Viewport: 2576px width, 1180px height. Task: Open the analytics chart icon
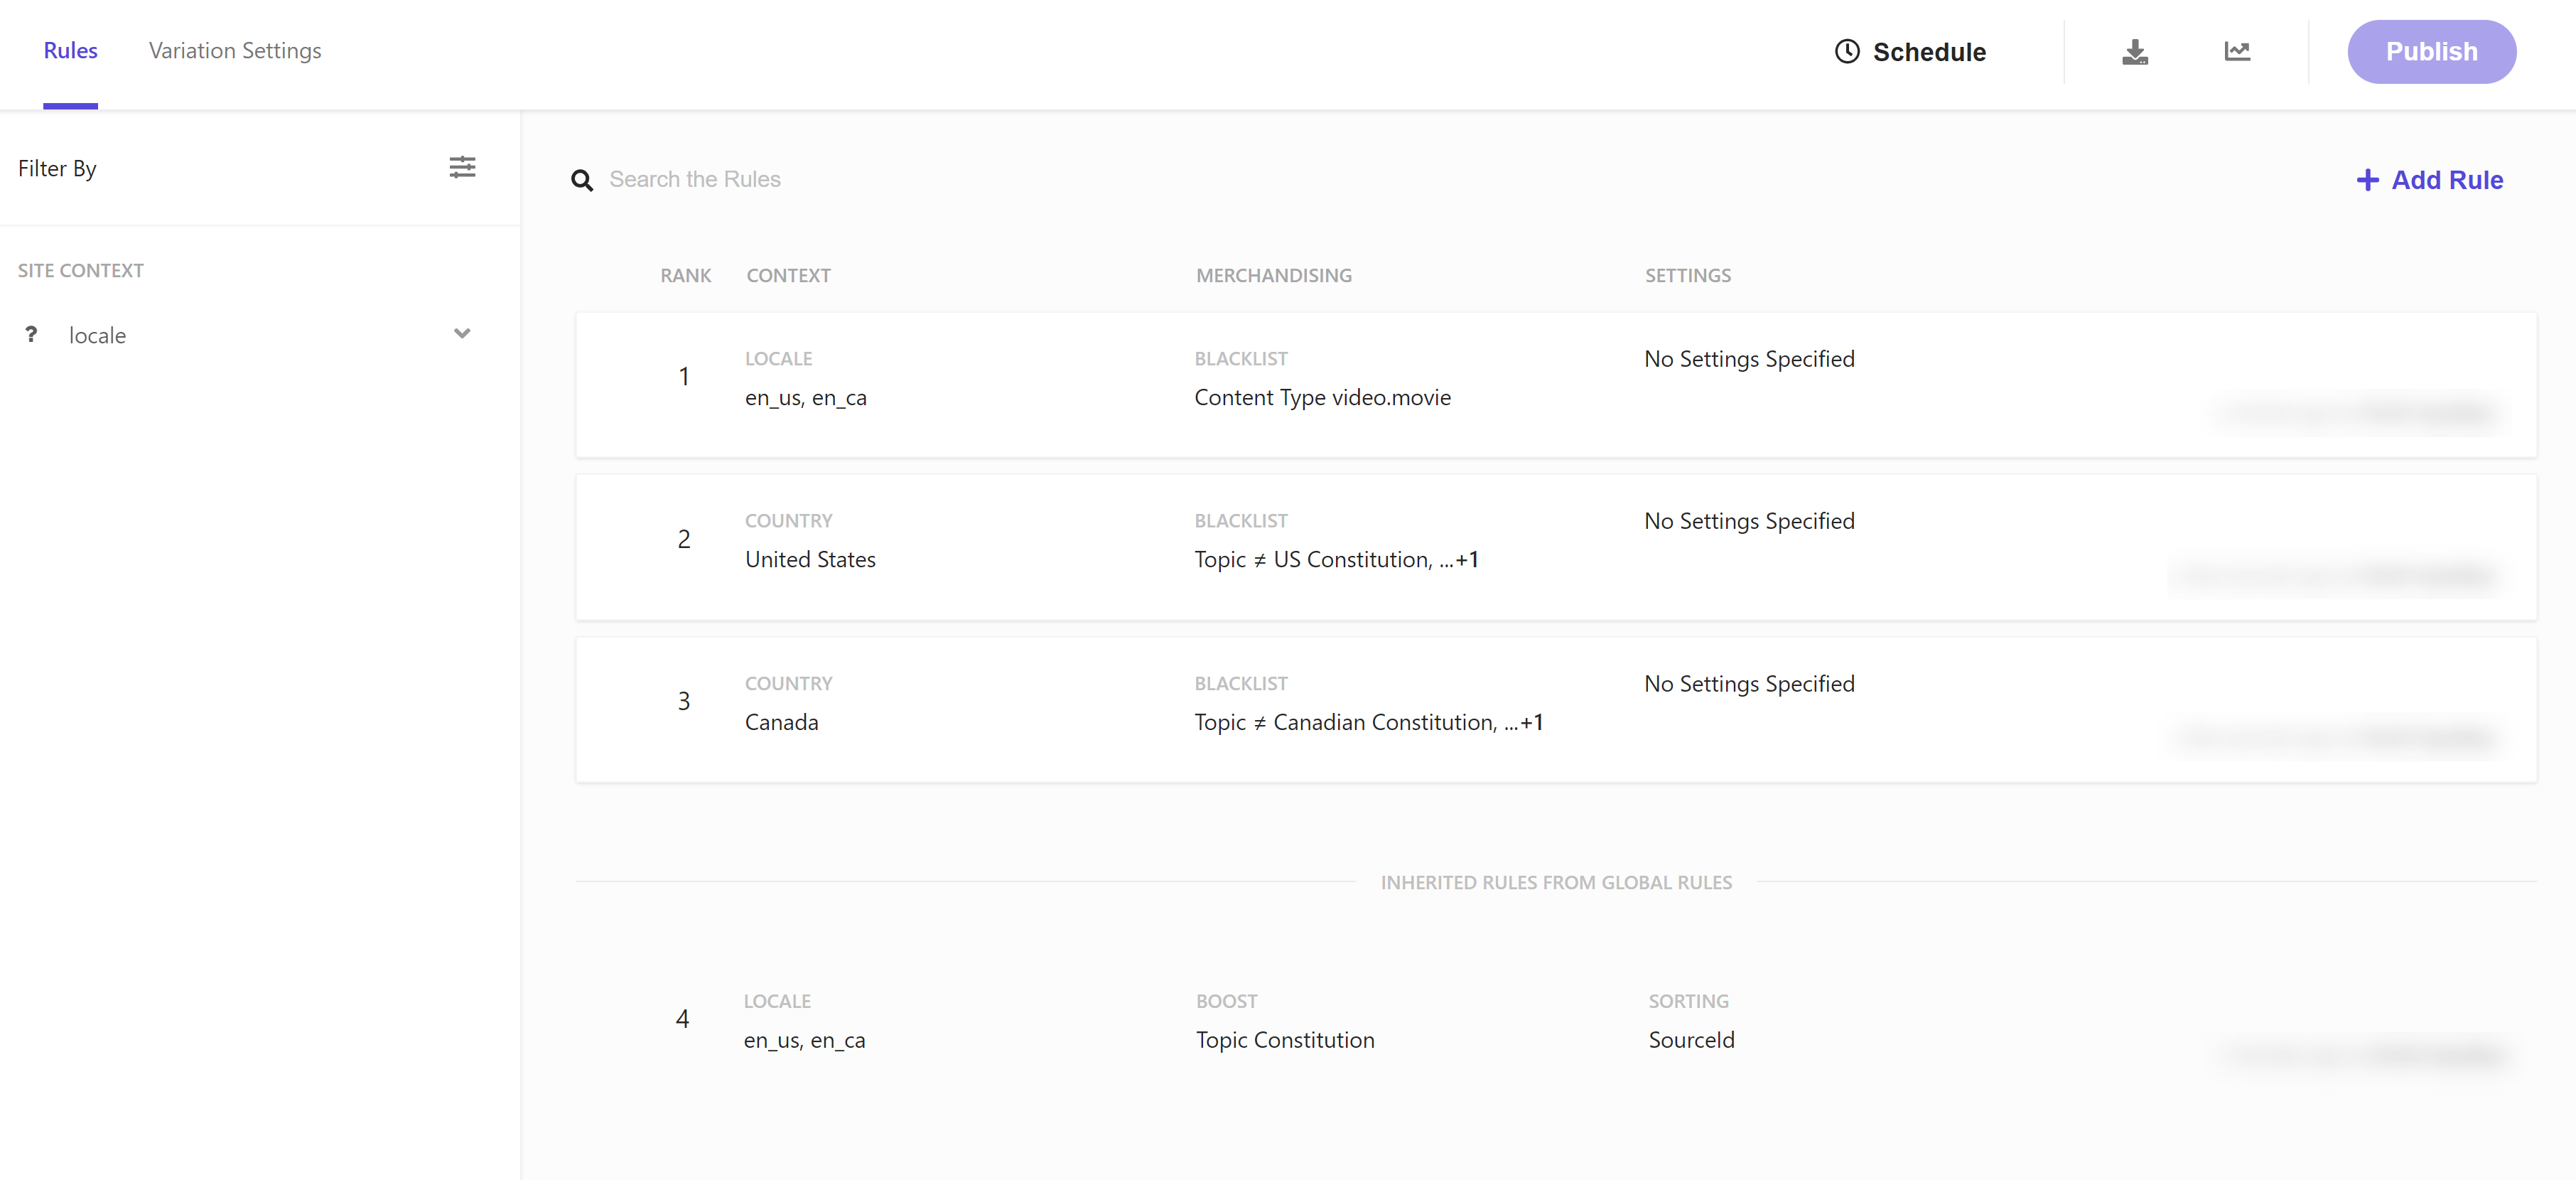click(2237, 51)
